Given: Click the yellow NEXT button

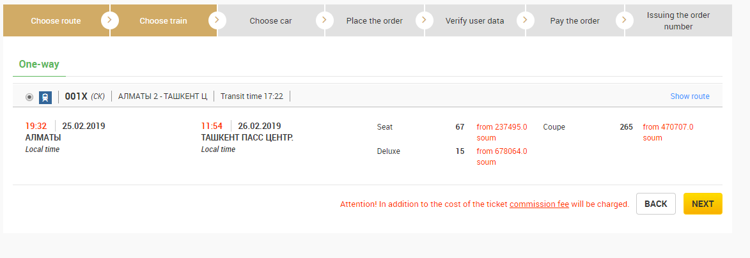Looking at the screenshot, I should point(703,204).
